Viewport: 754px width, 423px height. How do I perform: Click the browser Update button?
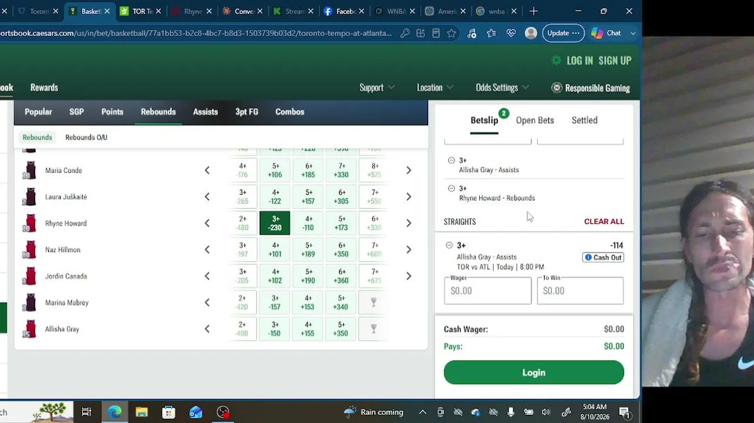(563, 33)
